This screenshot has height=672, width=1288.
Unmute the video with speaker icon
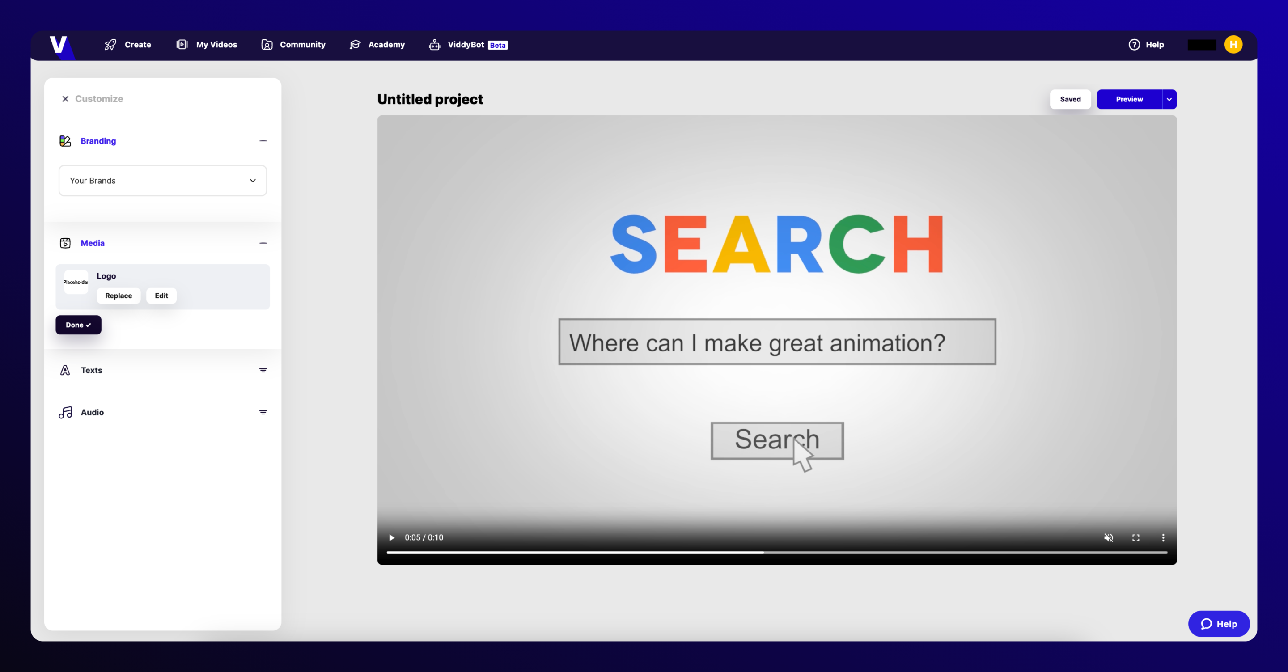click(x=1109, y=537)
